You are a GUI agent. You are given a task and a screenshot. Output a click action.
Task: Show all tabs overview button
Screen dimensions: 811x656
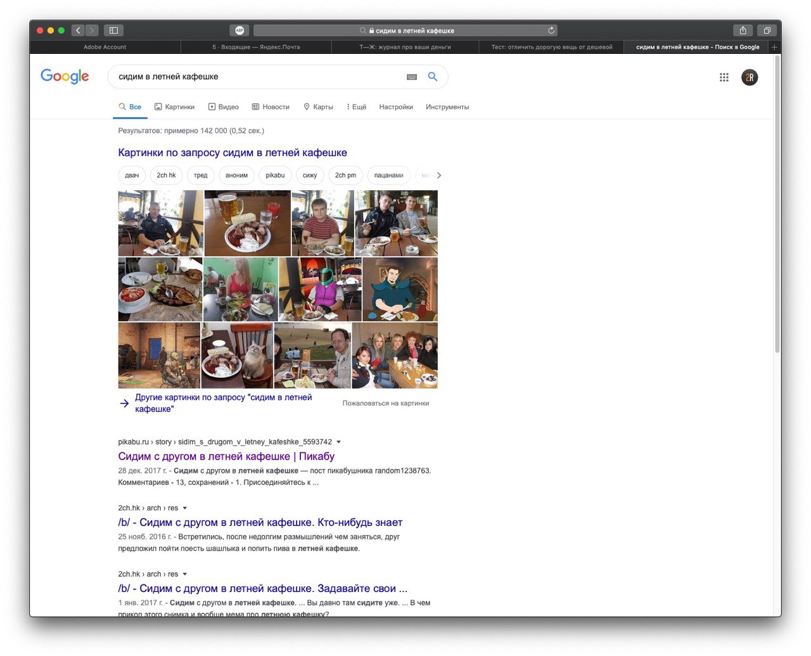point(767,30)
